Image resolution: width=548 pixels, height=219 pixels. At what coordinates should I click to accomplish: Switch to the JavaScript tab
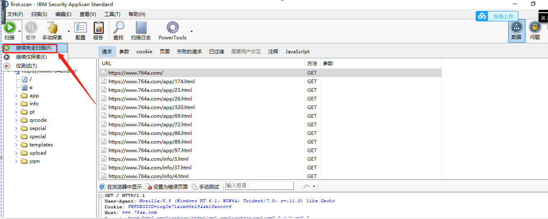[297, 52]
